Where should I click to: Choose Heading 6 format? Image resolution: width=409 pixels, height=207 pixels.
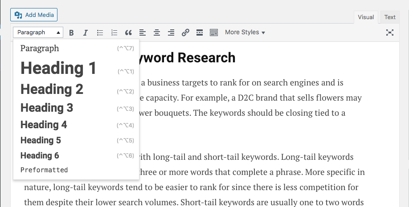point(76,155)
